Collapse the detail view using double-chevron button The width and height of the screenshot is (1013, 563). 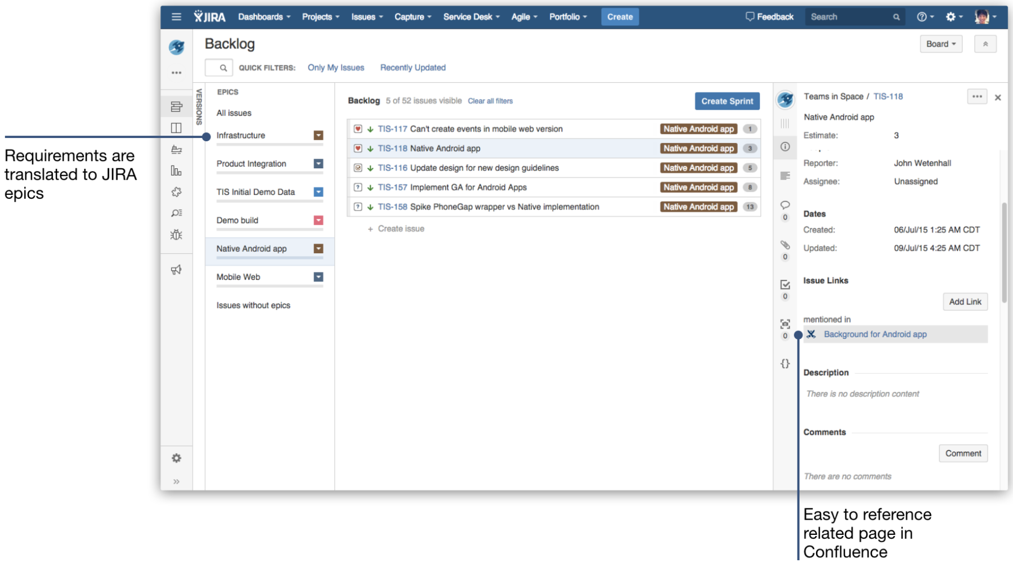pyautogui.click(x=985, y=43)
